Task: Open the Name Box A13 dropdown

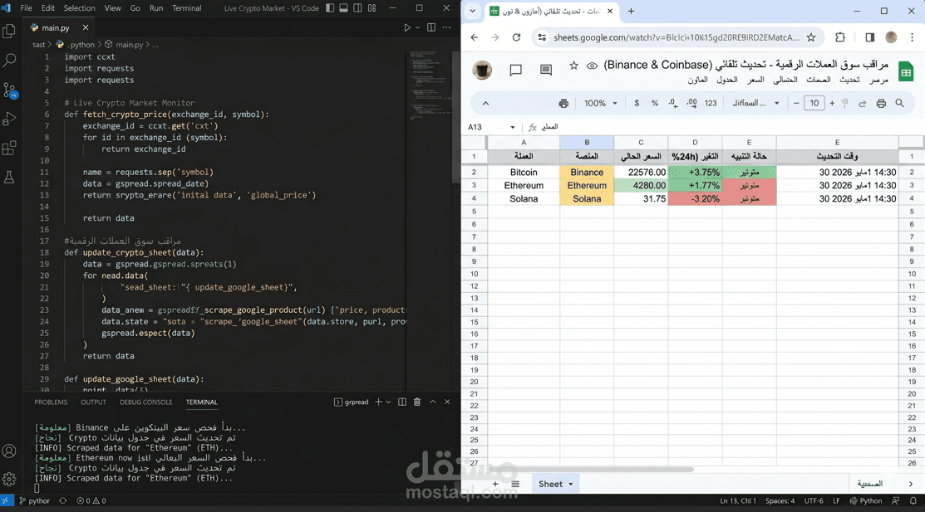Action: click(512, 127)
